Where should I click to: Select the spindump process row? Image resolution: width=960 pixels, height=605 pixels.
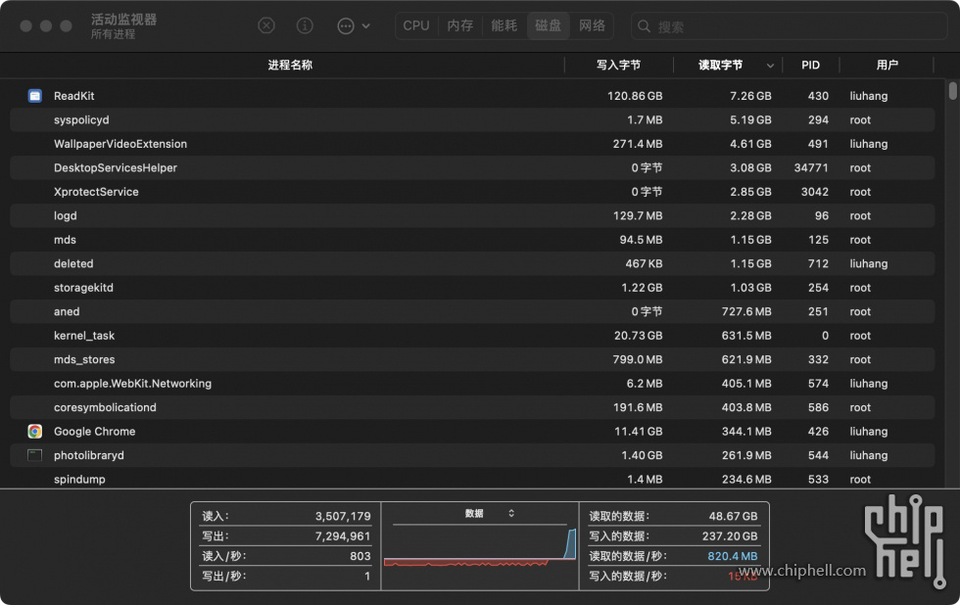point(472,479)
